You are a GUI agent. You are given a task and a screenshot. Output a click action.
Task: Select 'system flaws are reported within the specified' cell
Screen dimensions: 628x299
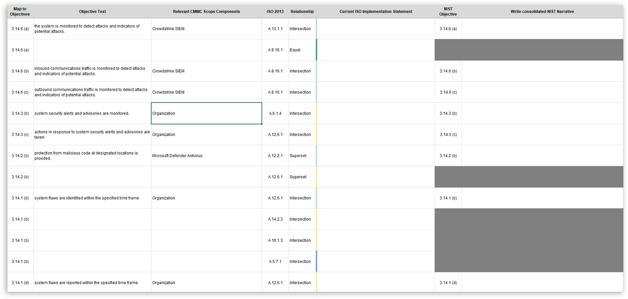pyautogui.click(x=93, y=283)
